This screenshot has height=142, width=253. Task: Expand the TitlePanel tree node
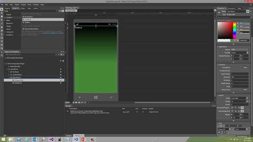(x=9, y=72)
